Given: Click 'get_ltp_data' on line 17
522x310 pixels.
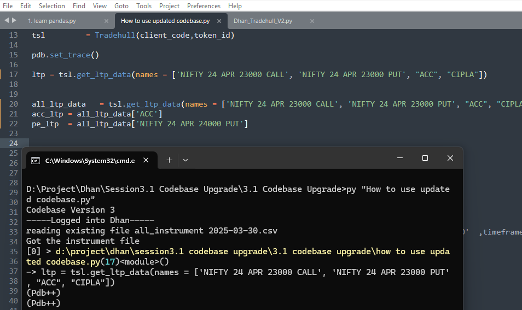Looking at the screenshot, I should tap(104, 75).
